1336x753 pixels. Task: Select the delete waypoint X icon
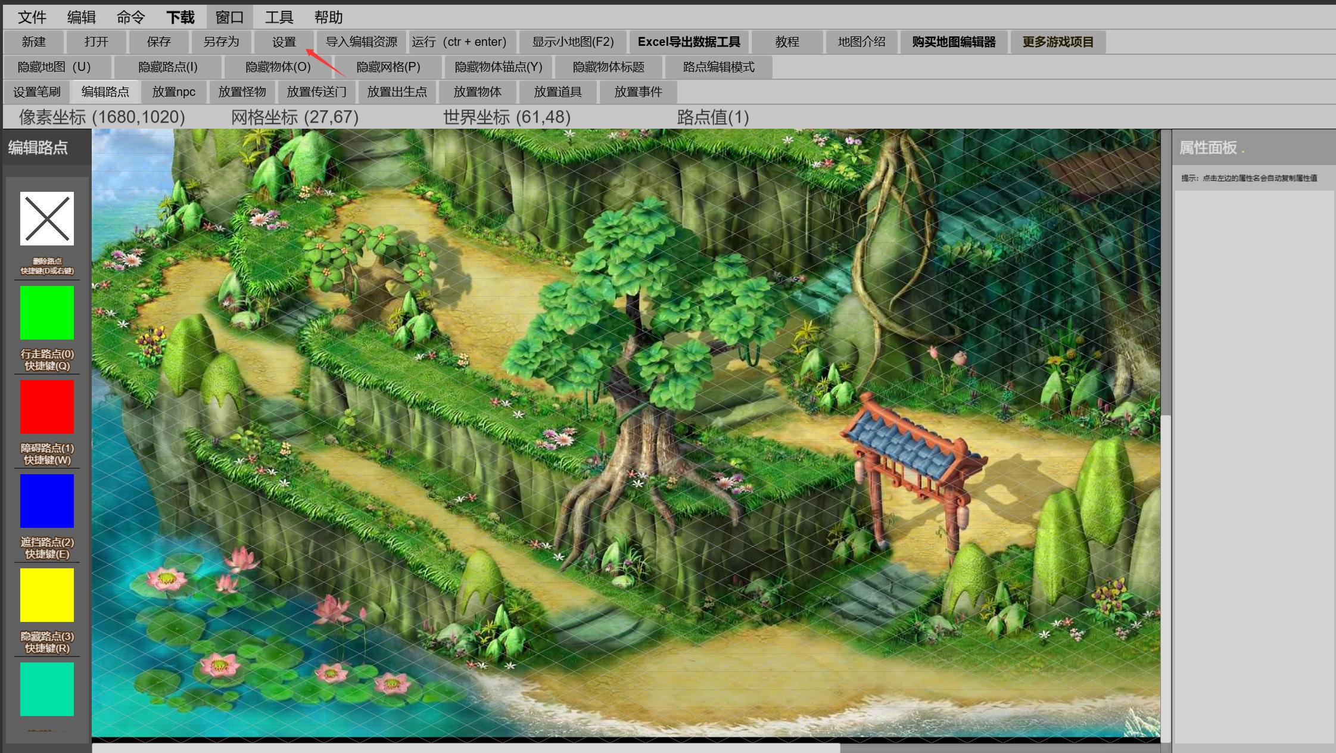tap(47, 219)
